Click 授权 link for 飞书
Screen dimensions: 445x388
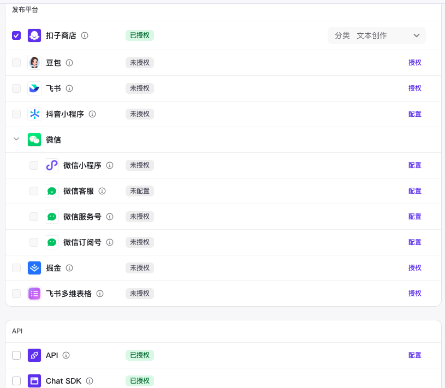414,88
